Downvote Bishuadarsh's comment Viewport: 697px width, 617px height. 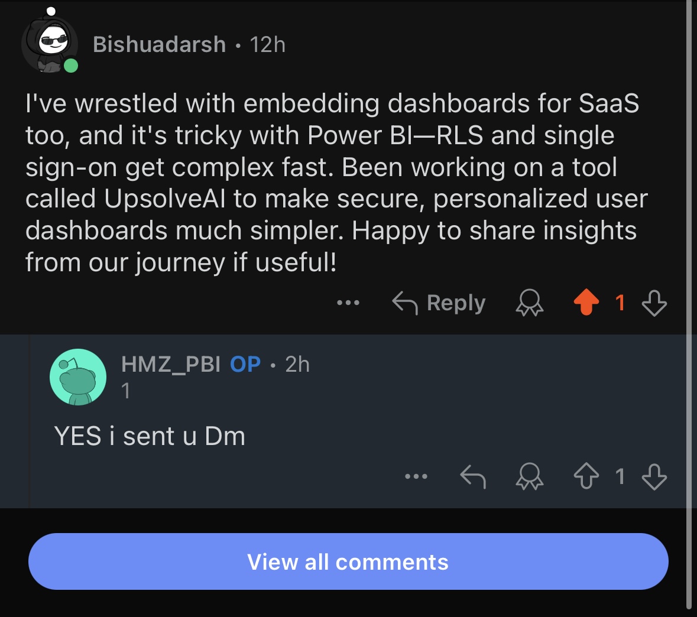tap(654, 303)
